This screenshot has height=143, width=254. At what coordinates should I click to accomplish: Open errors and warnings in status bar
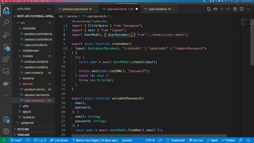[40, 140]
